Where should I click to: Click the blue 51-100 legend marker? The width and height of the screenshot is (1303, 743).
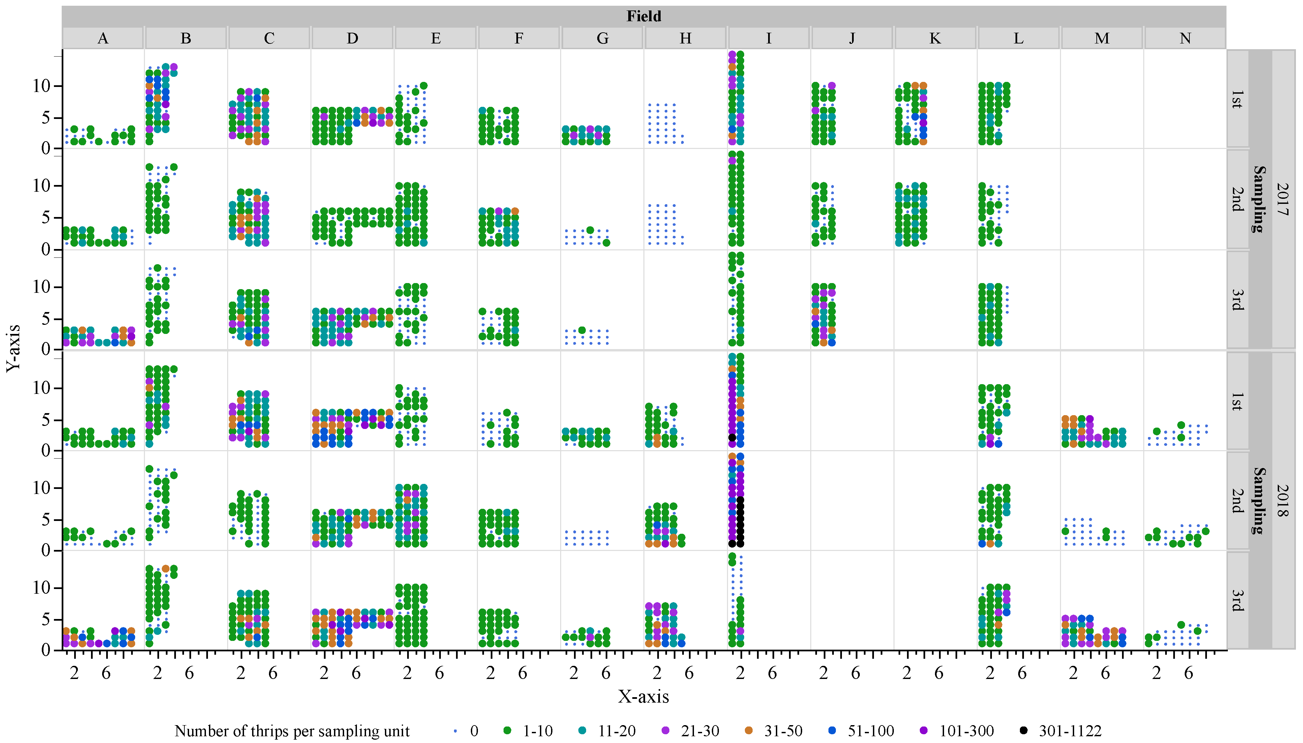click(832, 730)
